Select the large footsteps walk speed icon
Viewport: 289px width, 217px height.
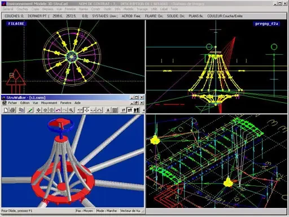pyautogui.click(x=137, y=110)
